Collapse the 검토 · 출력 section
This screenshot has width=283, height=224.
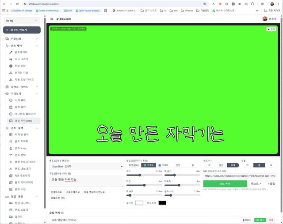[22, 128]
